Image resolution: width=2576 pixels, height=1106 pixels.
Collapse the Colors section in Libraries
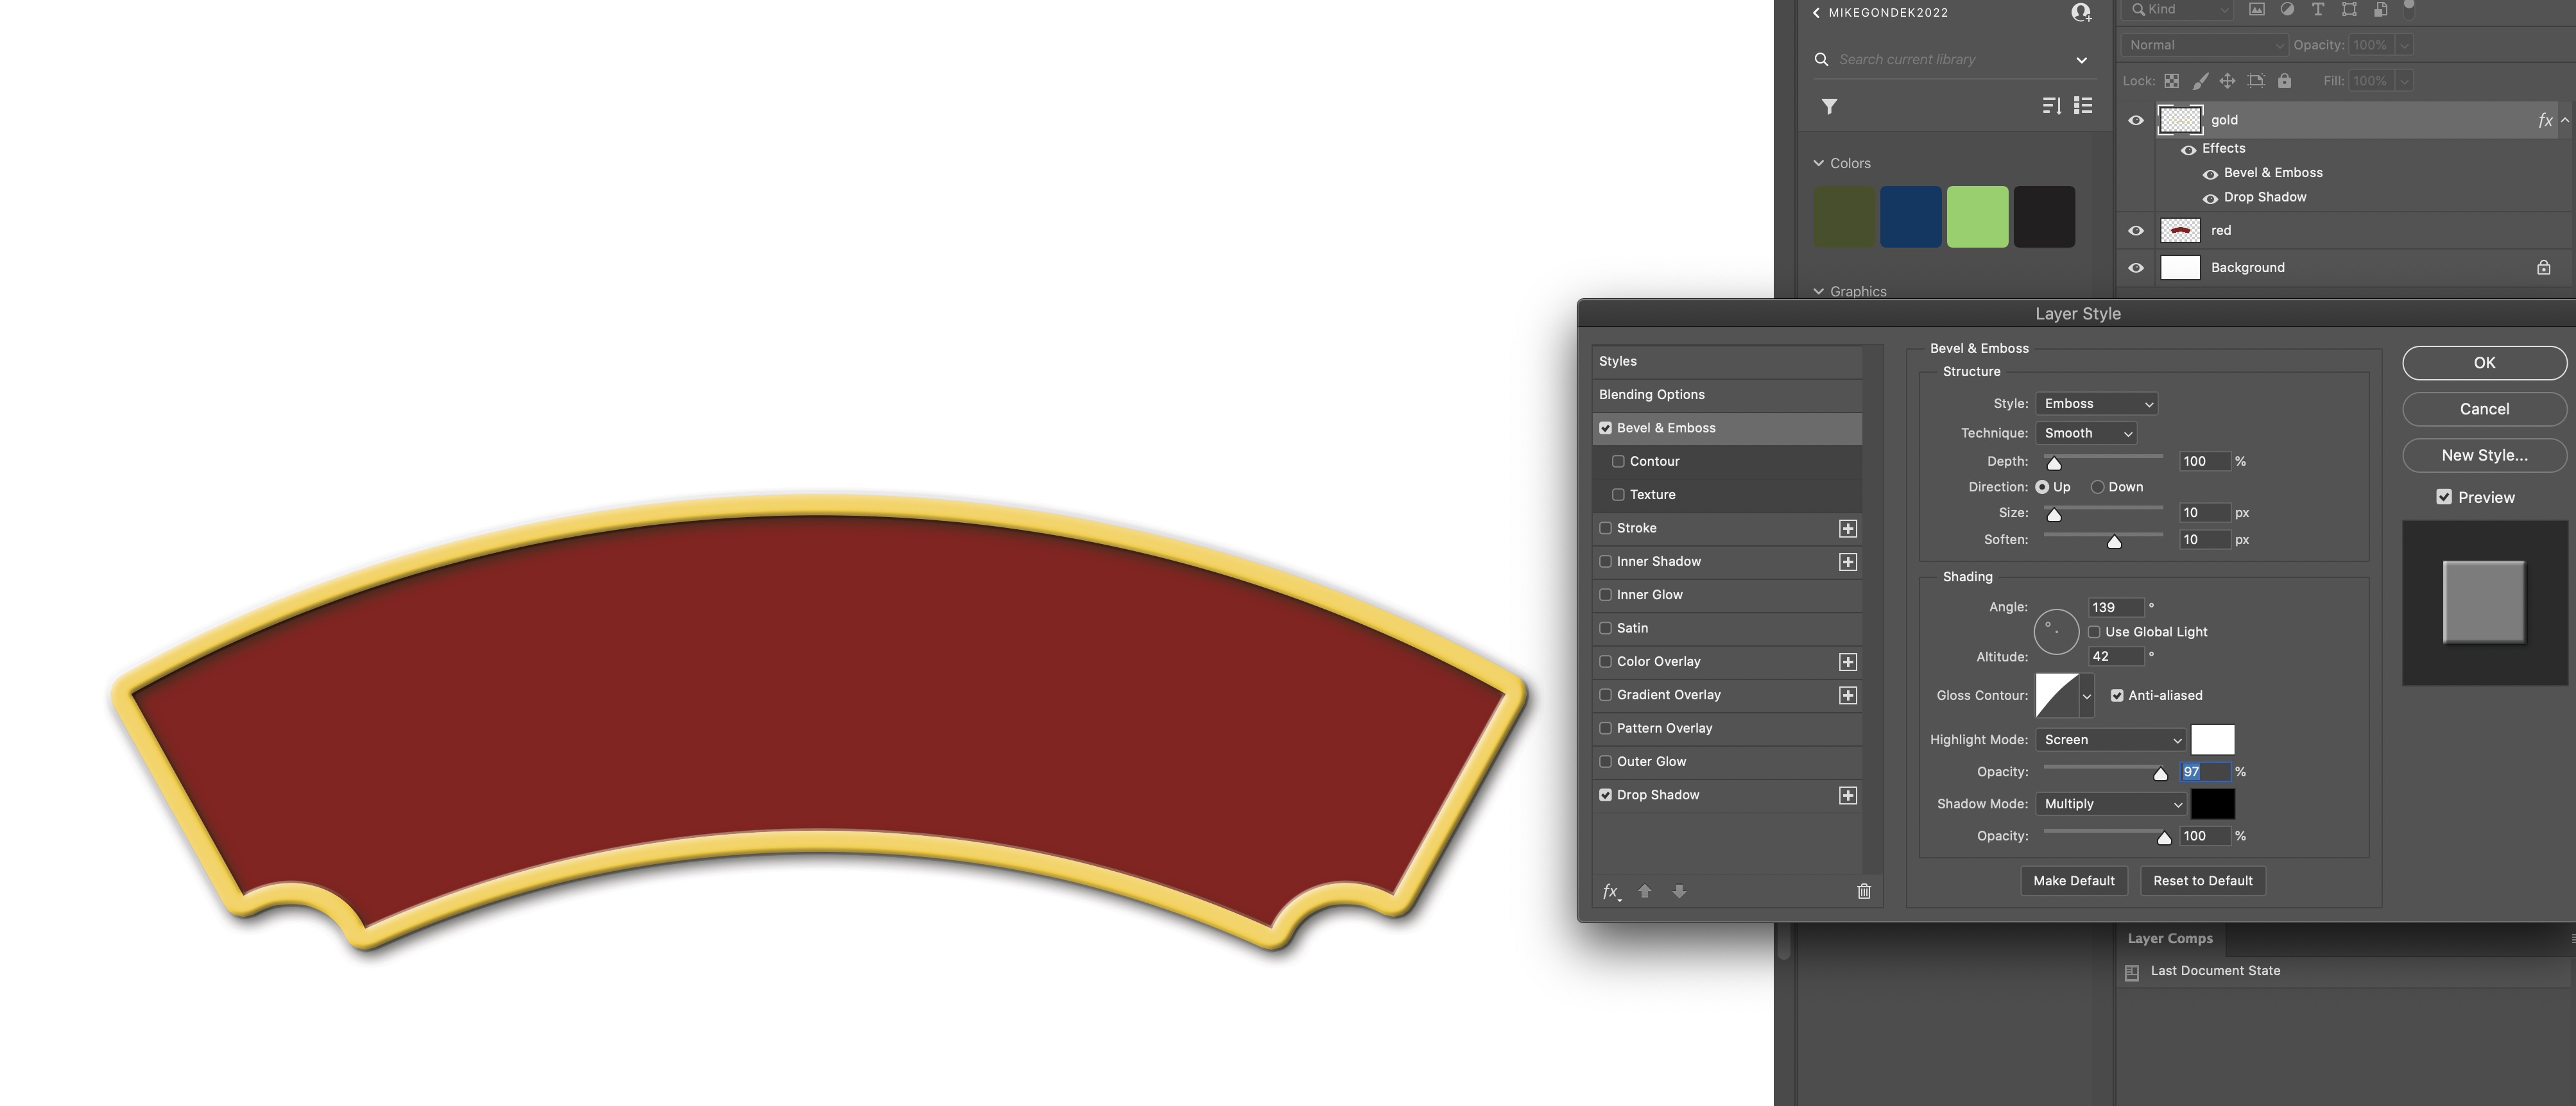(x=1819, y=162)
